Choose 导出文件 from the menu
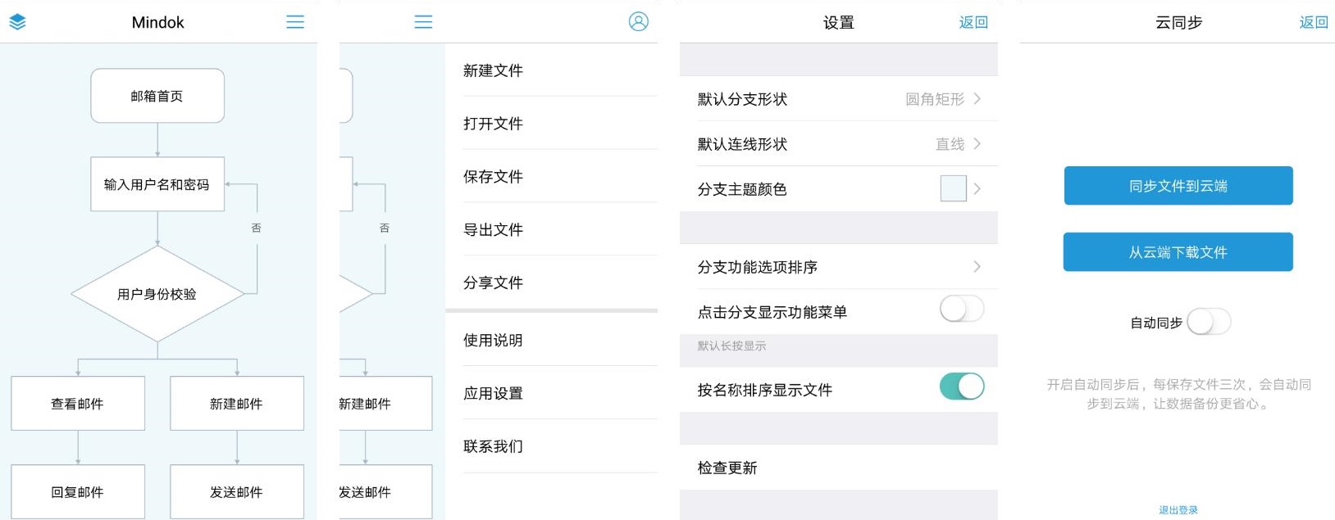This screenshot has height=520, width=1335. click(551, 230)
